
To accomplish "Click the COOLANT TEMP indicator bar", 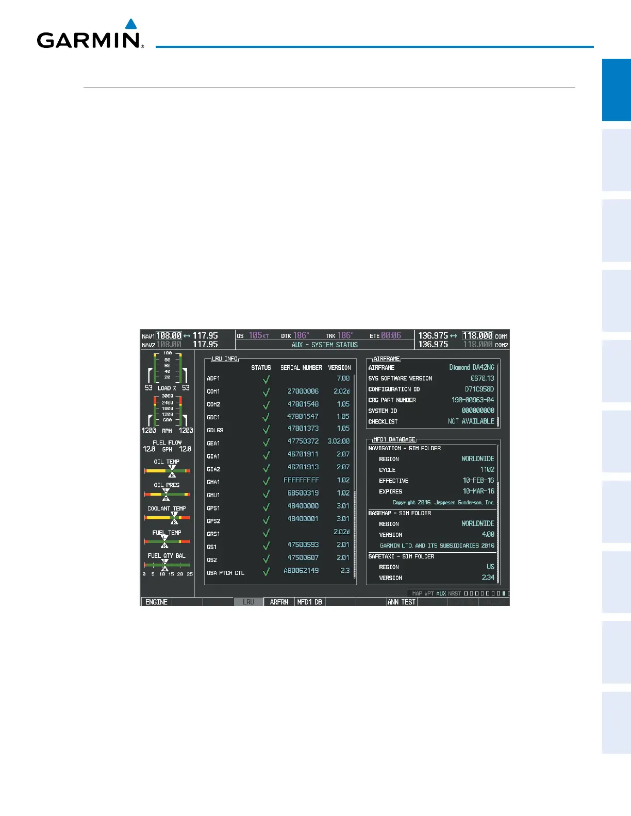I will [168, 518].
